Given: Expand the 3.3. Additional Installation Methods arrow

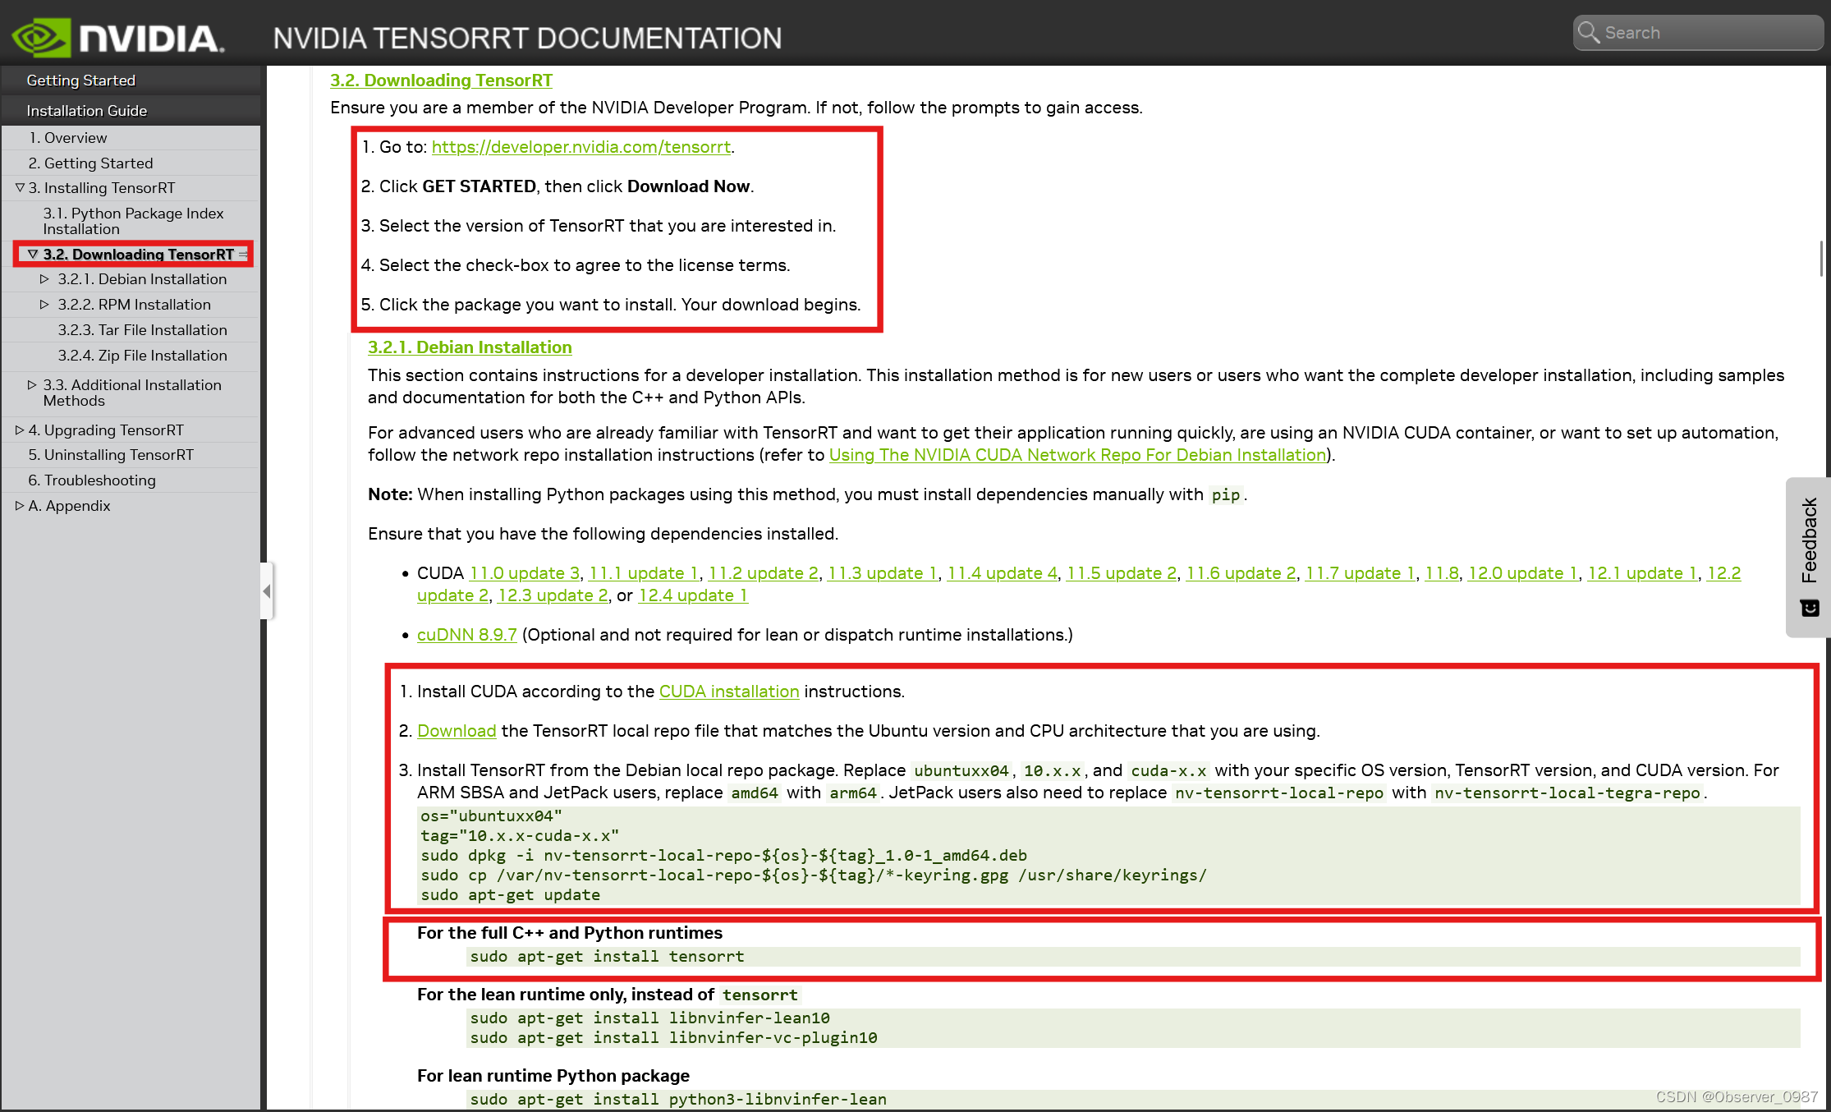Looking at the screenshot, I should [32, 384].
